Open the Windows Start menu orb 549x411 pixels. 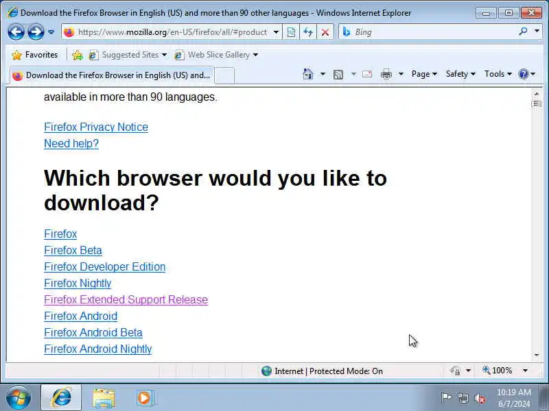pos(19,398)
